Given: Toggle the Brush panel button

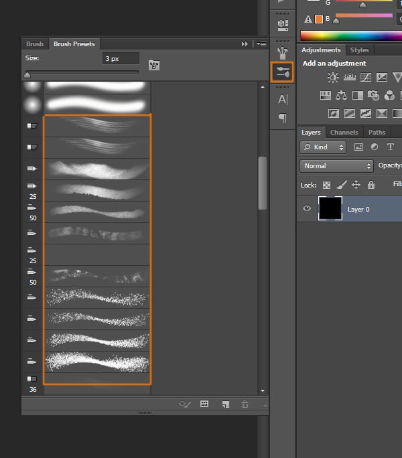Looking at the screenshot, I should click(x=154, y=65).
